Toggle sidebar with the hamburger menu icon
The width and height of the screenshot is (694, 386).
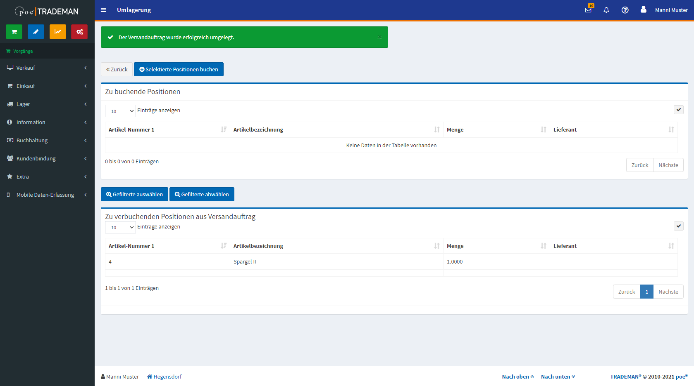click(103, 10)
